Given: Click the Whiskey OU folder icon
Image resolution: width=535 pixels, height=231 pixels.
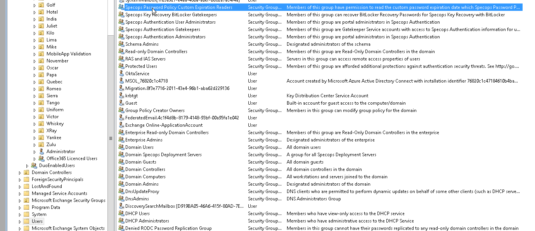Looking at the screenshot, I should [42, 124].
